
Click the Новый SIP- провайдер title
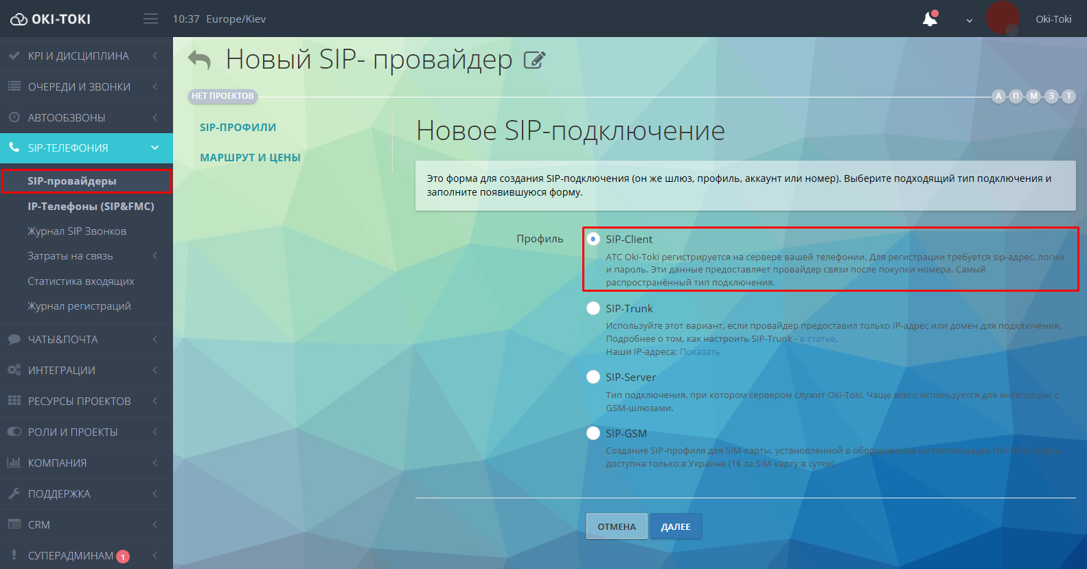pyautogui.click(x=369, y=60)
